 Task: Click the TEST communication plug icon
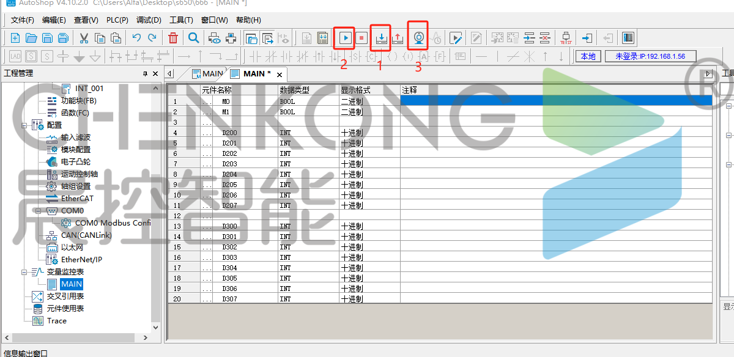click(566, 38)
